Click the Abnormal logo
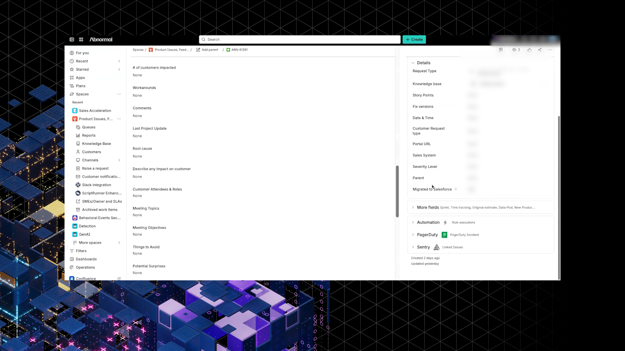Image resolution: width=625 pixels, height=351 pixels. click(101, 39)
